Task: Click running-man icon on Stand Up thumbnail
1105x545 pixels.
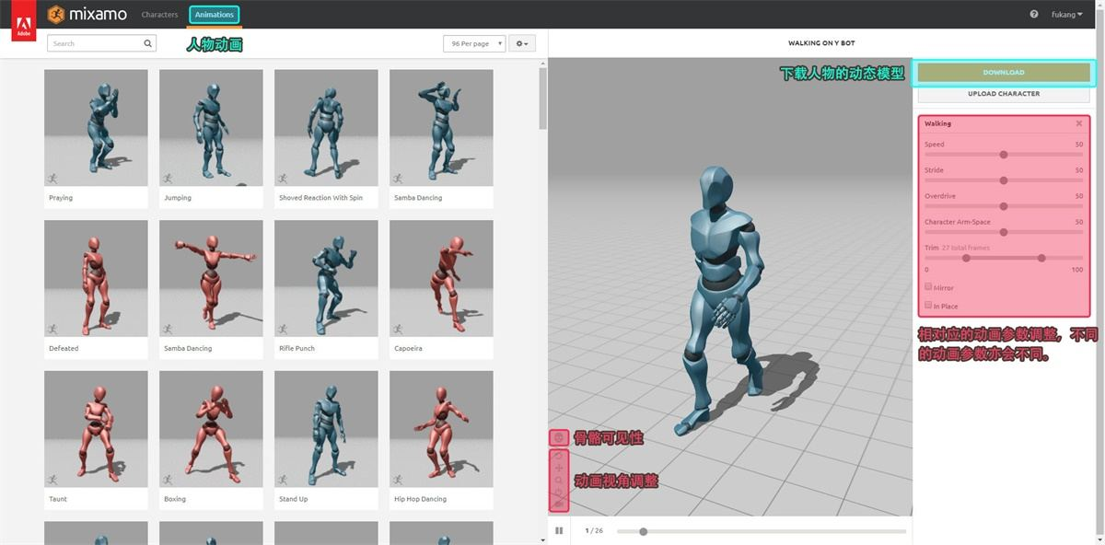Action: point(284,480)
